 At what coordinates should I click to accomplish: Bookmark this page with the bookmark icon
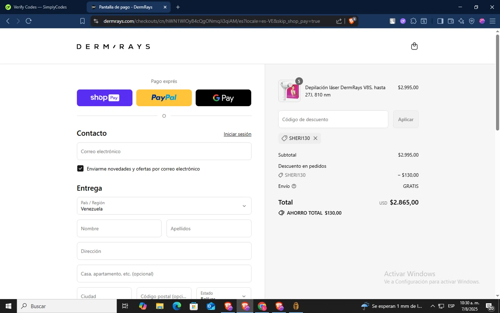(82, 21)
